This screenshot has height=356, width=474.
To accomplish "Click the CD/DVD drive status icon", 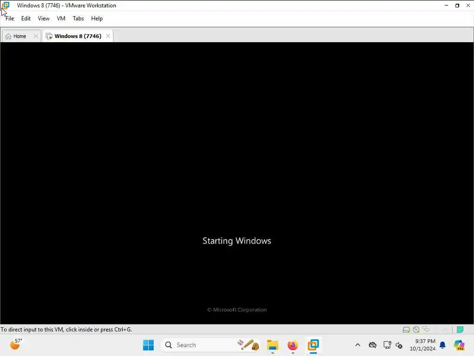I will tap(416, 330).
